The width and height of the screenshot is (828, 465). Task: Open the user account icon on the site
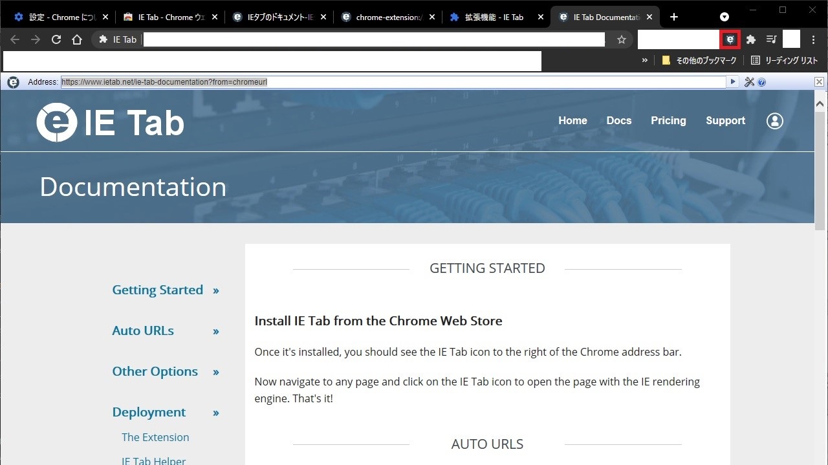point(775,121)
